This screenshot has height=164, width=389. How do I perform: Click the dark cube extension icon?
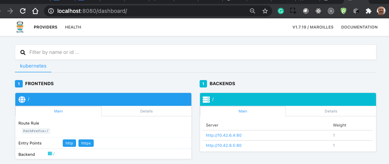(x=356, y=11)
